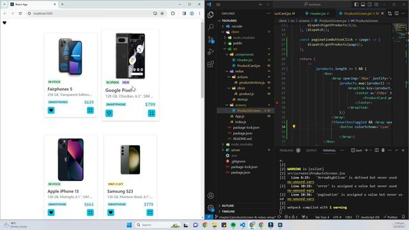Toggle secondary sidebar layout icon in title bar
The image size is (409, 230).
[x=369, y=4]
